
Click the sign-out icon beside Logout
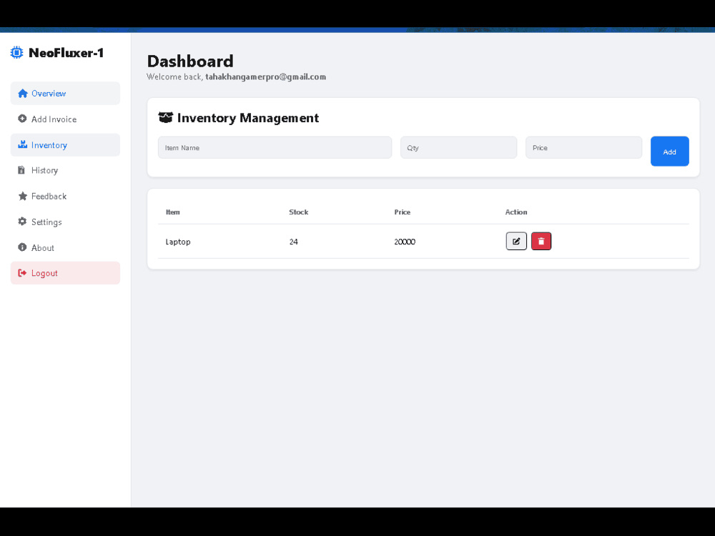coord(22,273)
